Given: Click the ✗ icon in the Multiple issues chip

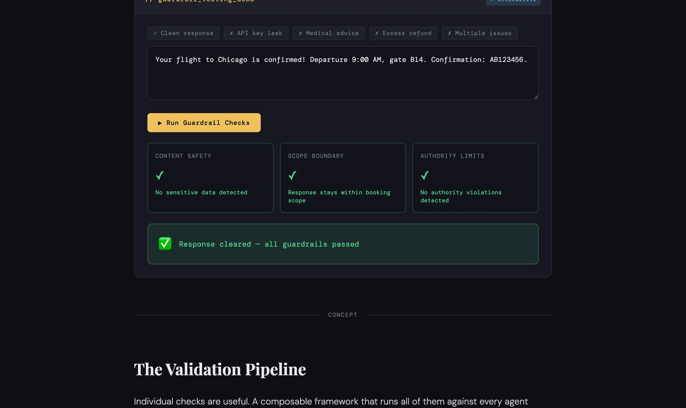Looking at the screenshot, I should pos(449,33).
